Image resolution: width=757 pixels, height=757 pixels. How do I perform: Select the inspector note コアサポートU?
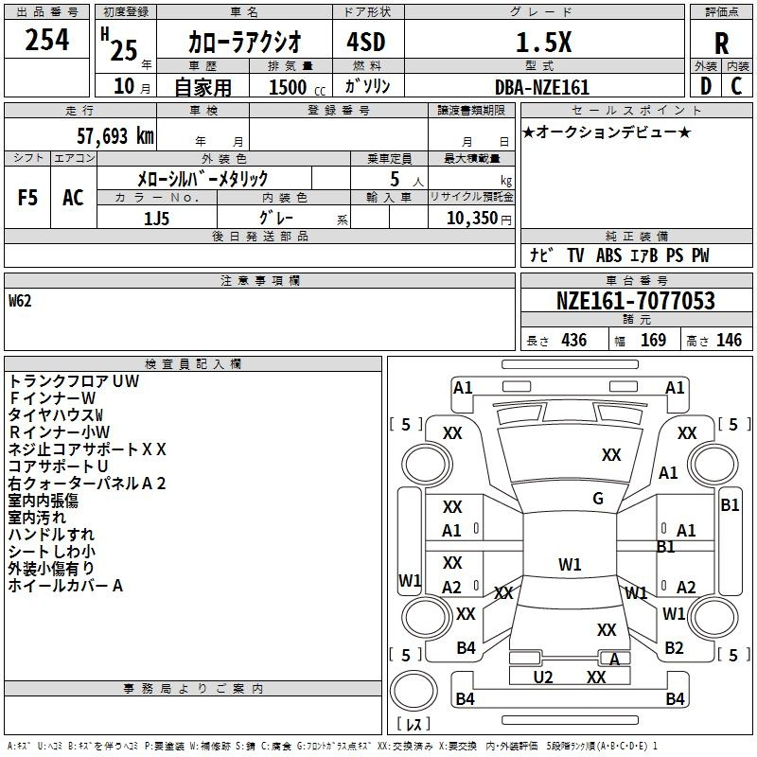[59, 467]
